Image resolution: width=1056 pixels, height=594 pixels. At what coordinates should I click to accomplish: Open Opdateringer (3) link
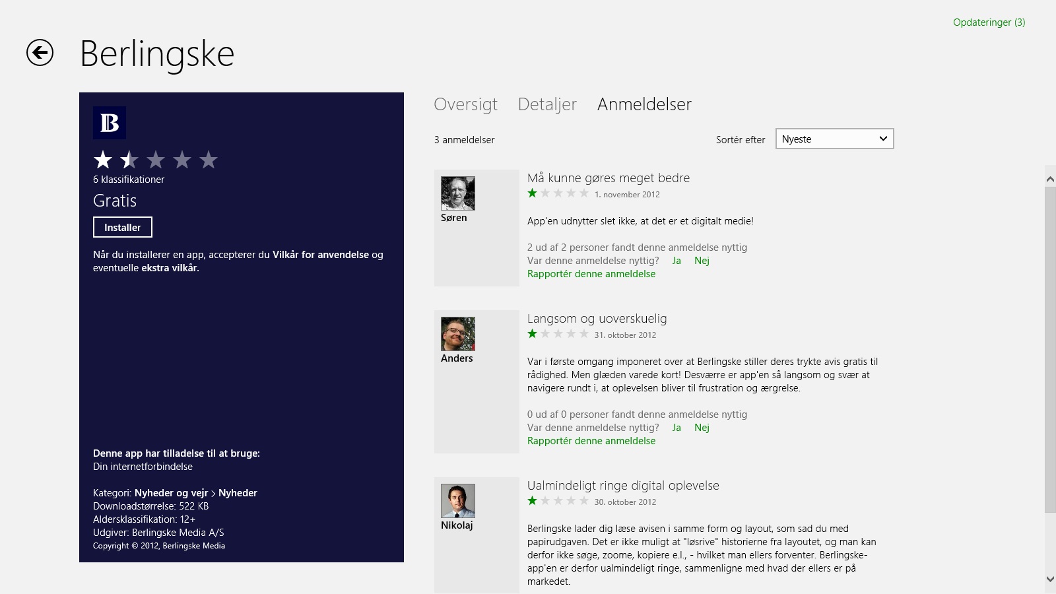tap(989, 22)
